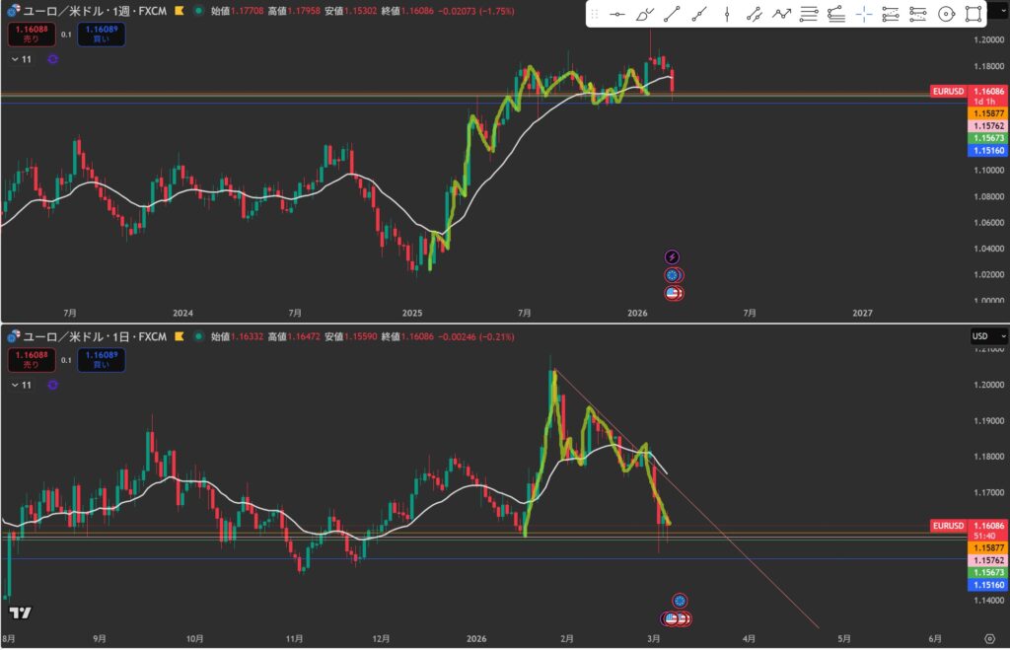The width and height of the screenshot is (1010, 650).
Task: Select the polyline path tool
Action: click(781, 14)
